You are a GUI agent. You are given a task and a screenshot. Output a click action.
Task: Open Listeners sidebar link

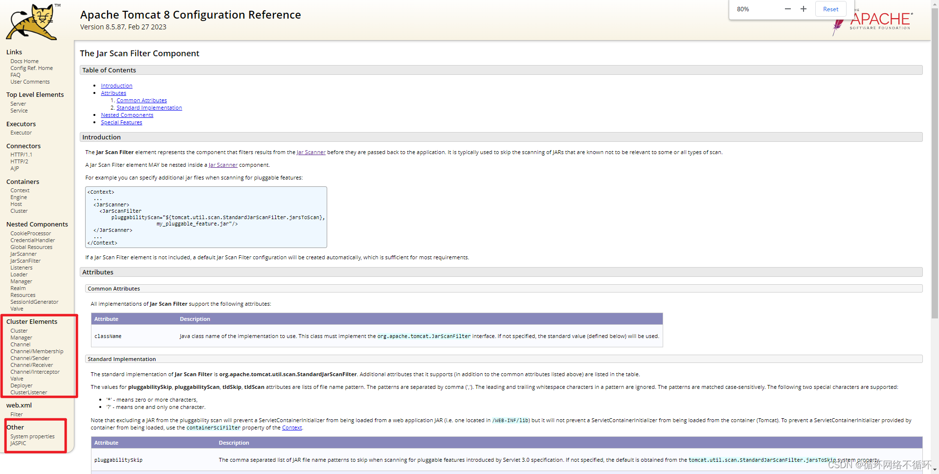tap(22, 268)
